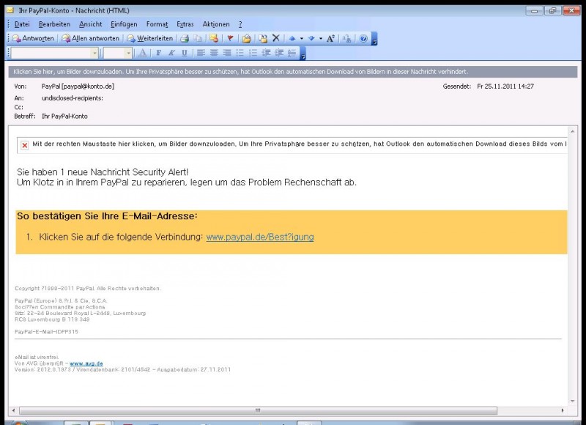The width and height of the screenshot is (586, 425).
Task: Delete message with X icon
Action: tap(276, 38)
